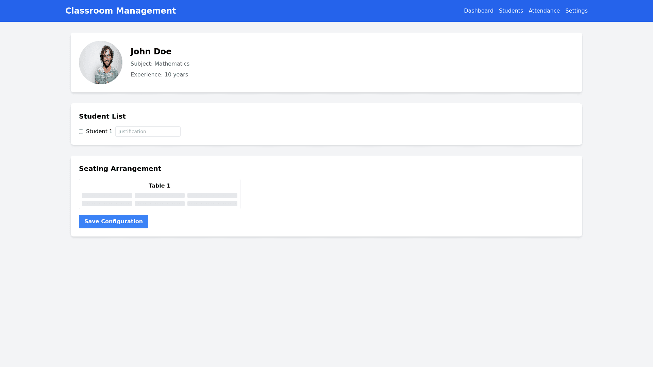
Task: Open Settings in the top navigation
Action: pyautogui.click(x=576, y=11)
